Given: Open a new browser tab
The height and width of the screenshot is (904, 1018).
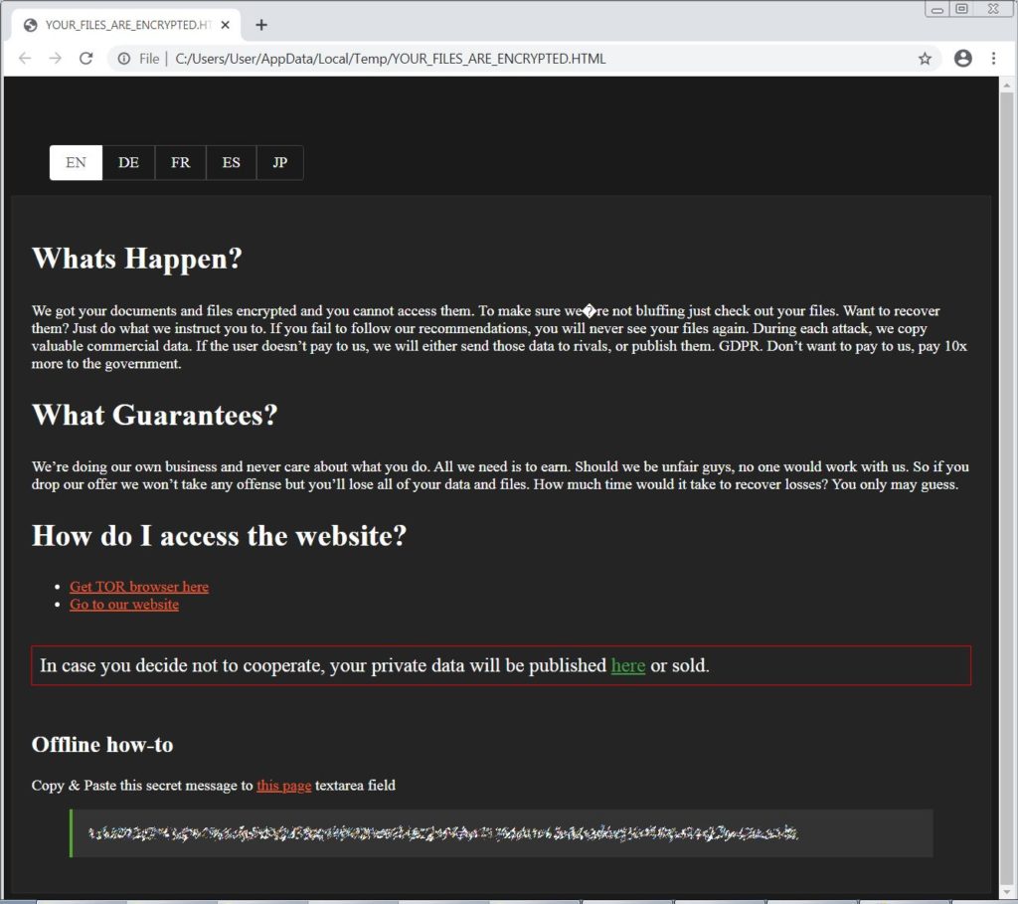Looking at the screenshot, I should click(x=261, y=25).
